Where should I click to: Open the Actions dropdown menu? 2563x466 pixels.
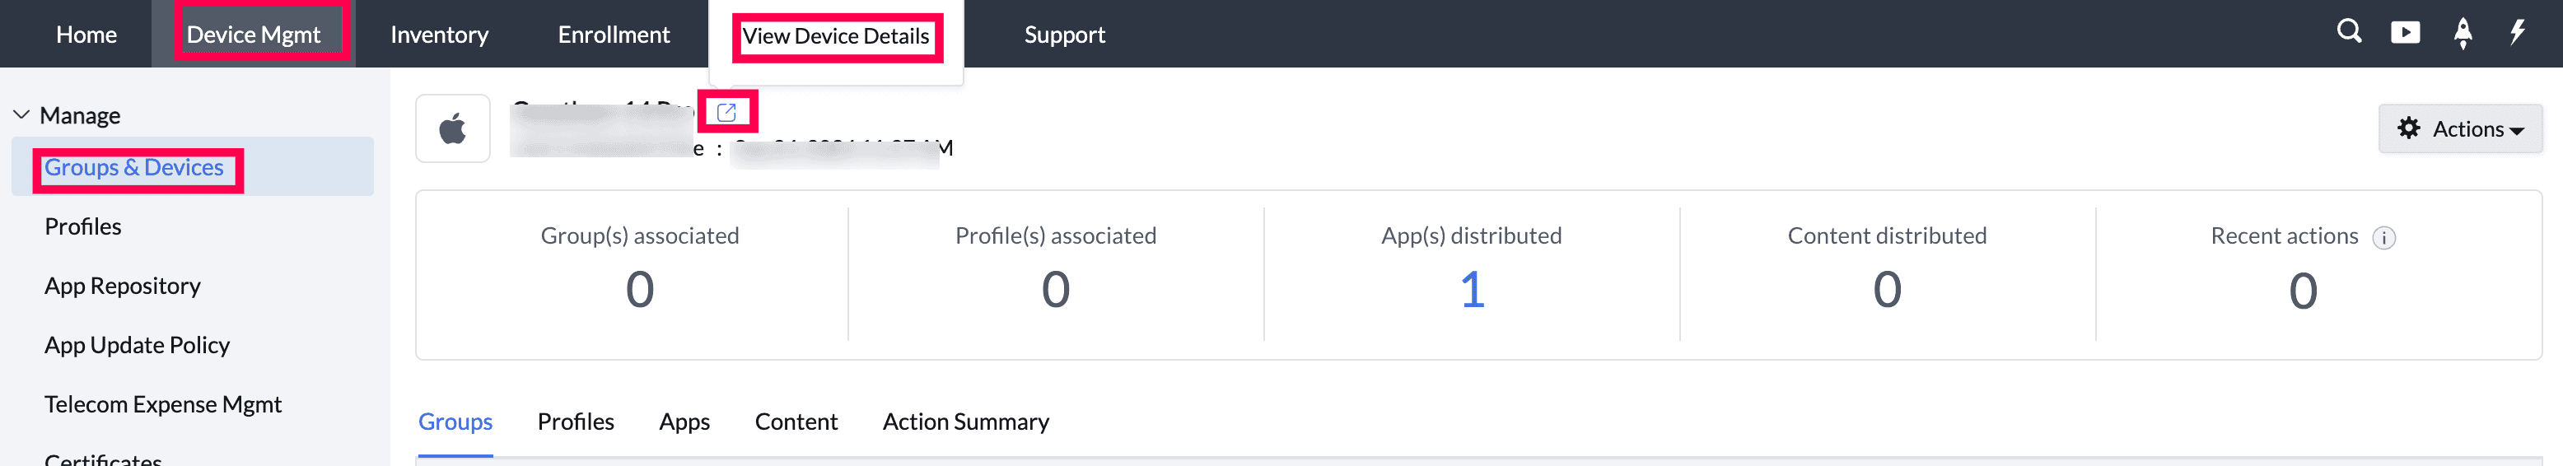[2459, 129]
